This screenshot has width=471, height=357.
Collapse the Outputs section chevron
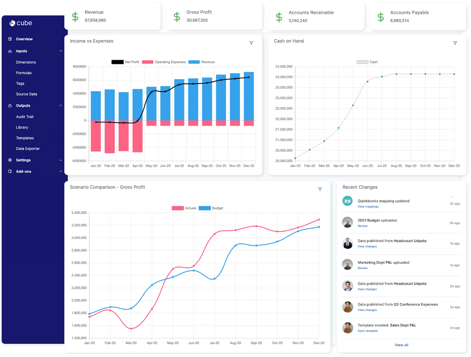coord(61,105)
